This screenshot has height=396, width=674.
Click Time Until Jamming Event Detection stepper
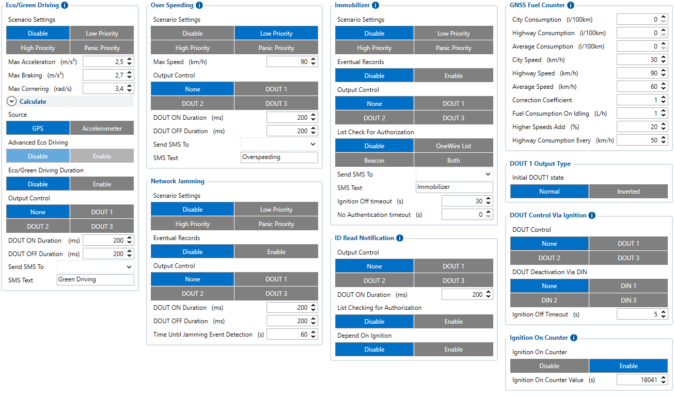pyautogui.click(x=314, y=335)
